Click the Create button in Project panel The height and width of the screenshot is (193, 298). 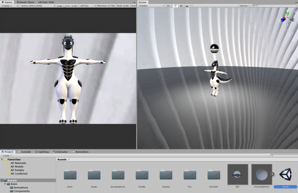(x=7, y=156)
